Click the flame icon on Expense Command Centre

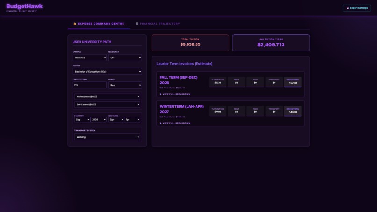coord(75,24)
